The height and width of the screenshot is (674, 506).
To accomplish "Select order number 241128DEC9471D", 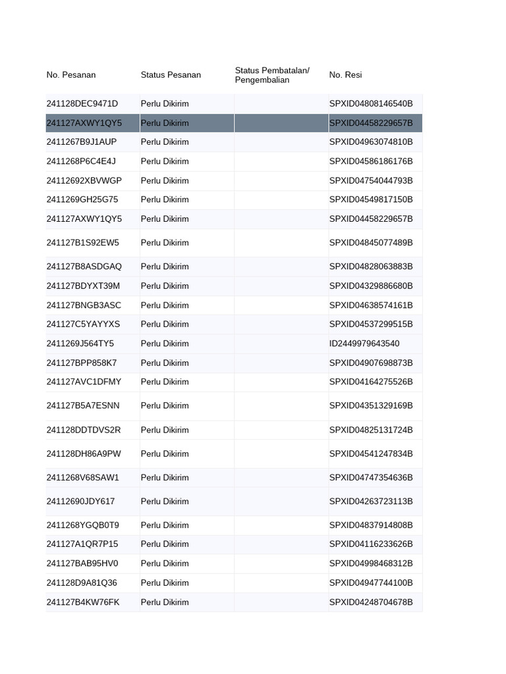I will [82, 104].
